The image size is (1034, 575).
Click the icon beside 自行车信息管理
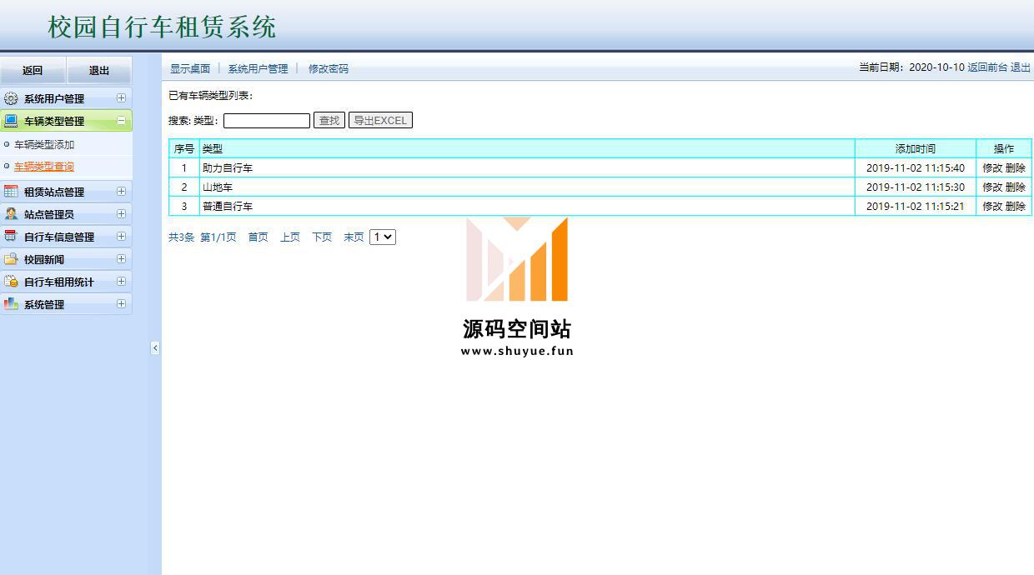[x=11, y=237]
